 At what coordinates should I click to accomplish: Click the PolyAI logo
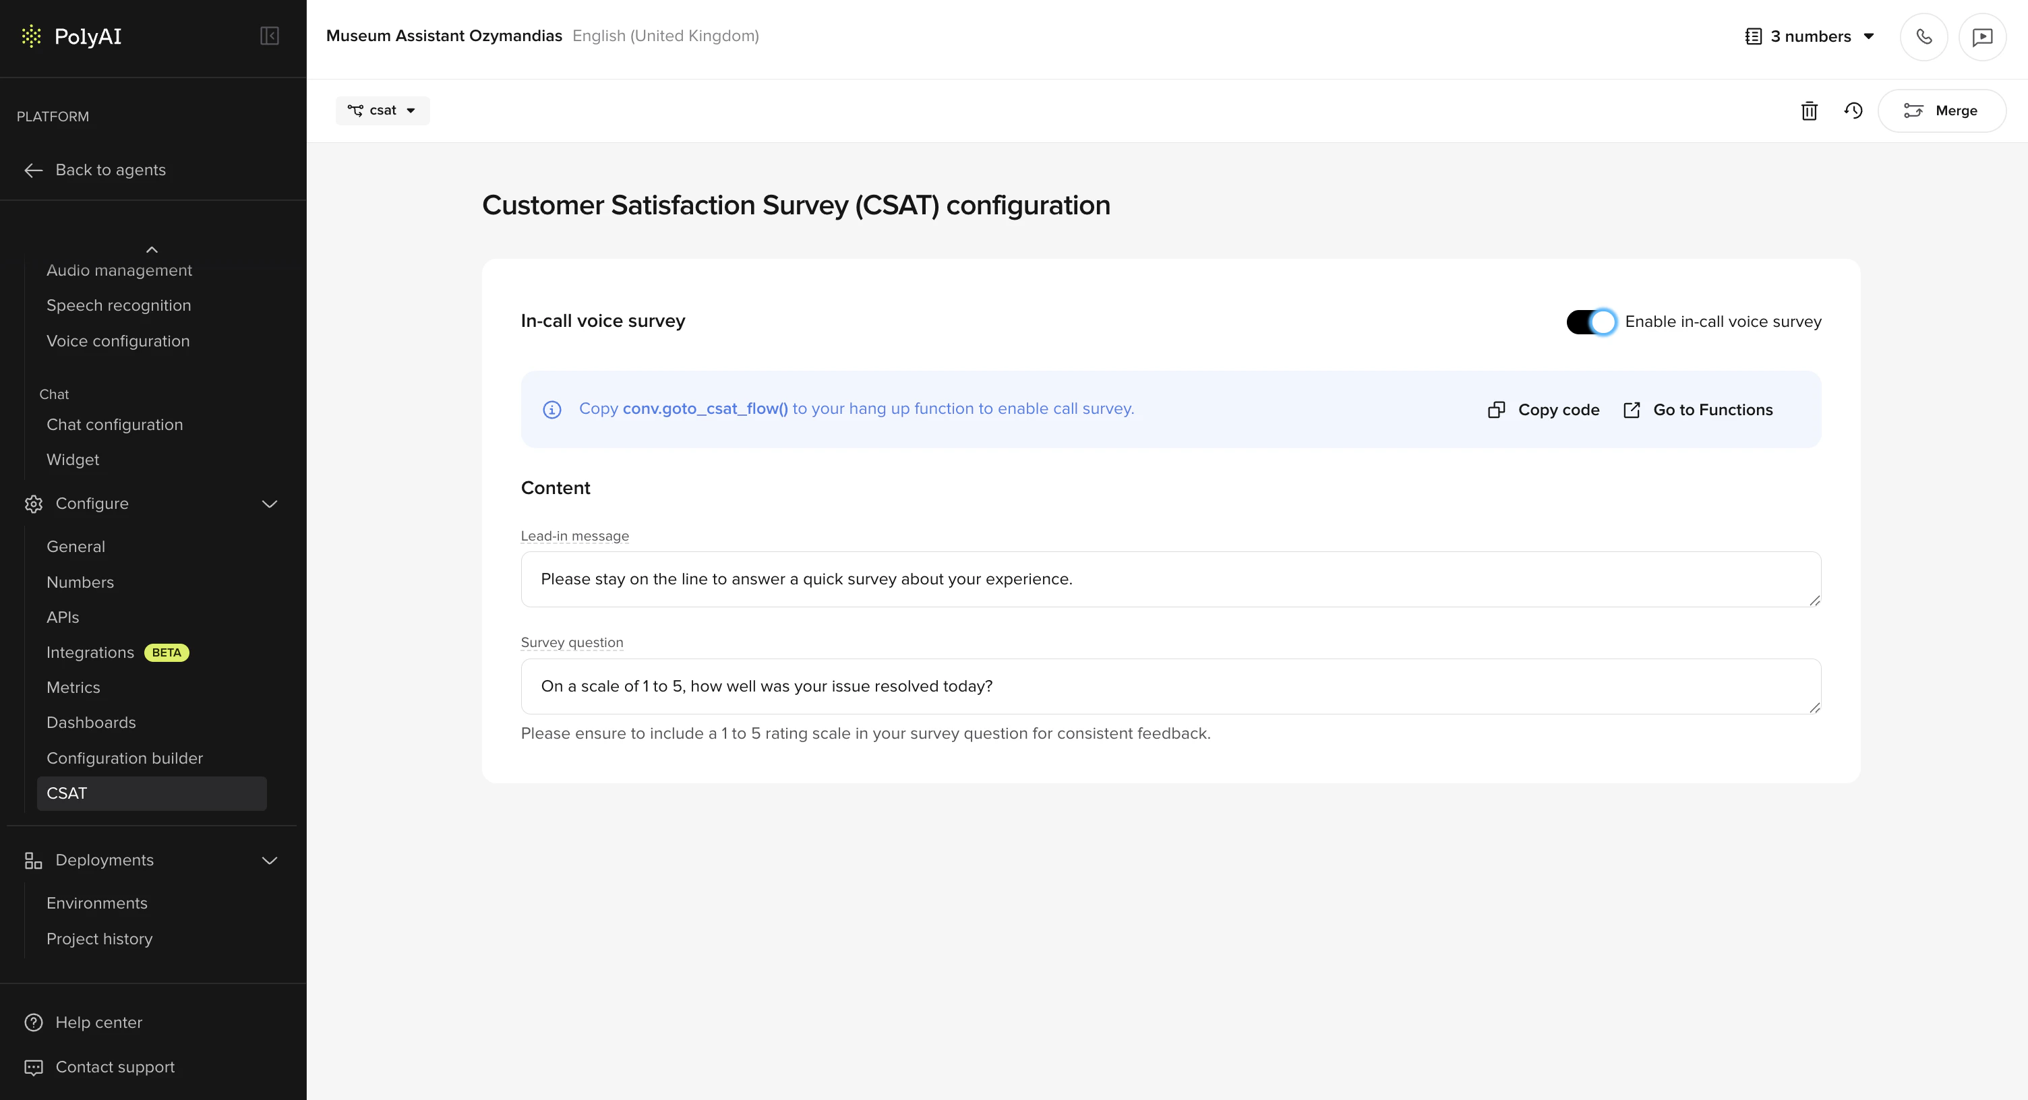72,36
